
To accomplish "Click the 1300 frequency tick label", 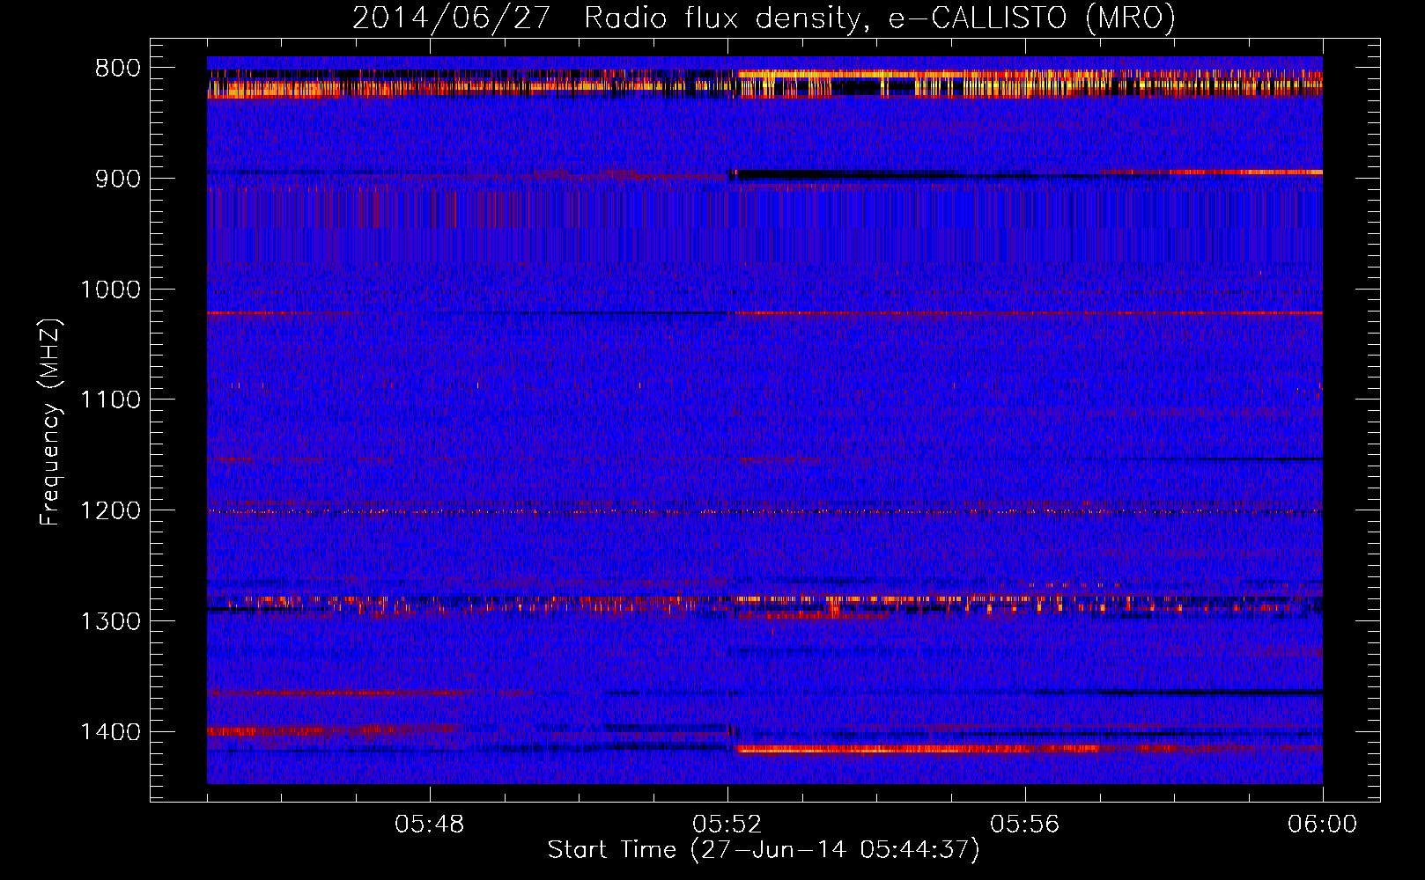I will (x=110, y=621).
